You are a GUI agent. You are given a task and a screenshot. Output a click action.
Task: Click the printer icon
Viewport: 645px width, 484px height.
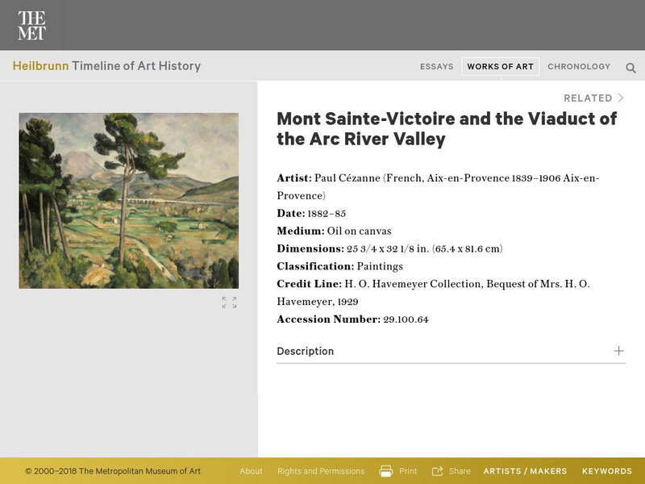[x=386, y=471]
